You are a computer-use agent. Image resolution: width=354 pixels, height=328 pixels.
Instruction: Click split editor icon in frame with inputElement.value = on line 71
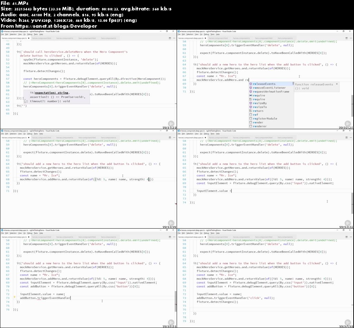pyautogui.click(x=346, y=138)
